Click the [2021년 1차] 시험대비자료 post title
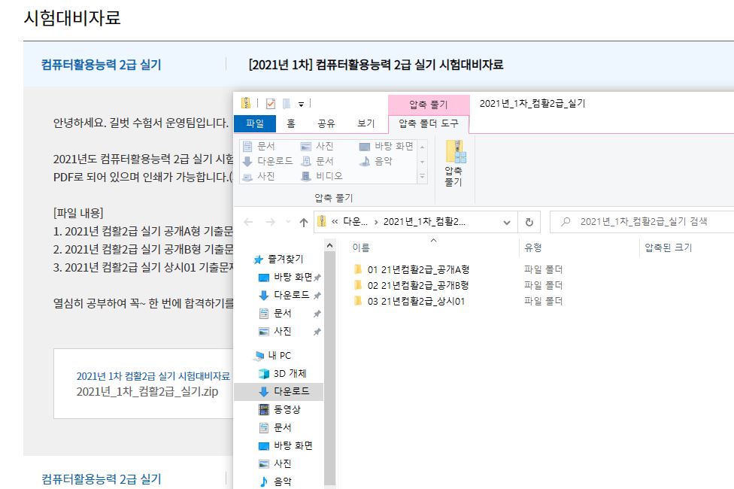The image size is (734, 489). tap(376, 65)
